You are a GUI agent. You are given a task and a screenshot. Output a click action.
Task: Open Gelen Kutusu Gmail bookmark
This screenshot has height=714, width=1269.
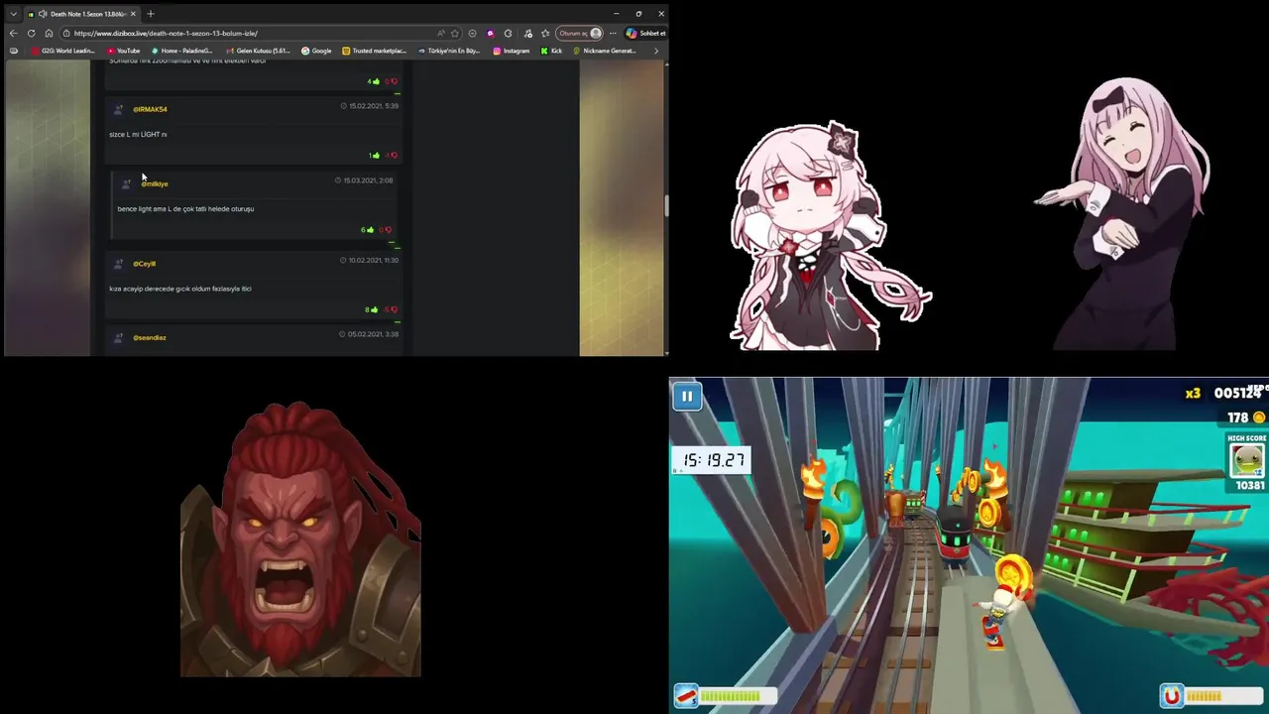(x=258, y=51)
